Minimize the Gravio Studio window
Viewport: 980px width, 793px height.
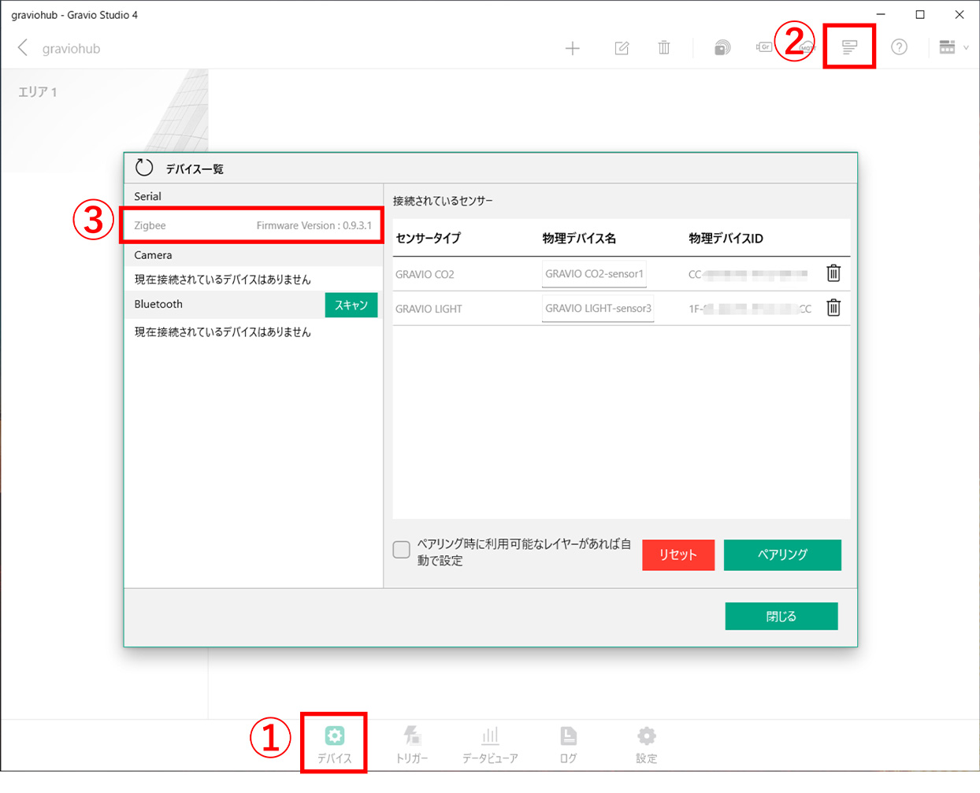click(881, 14)
